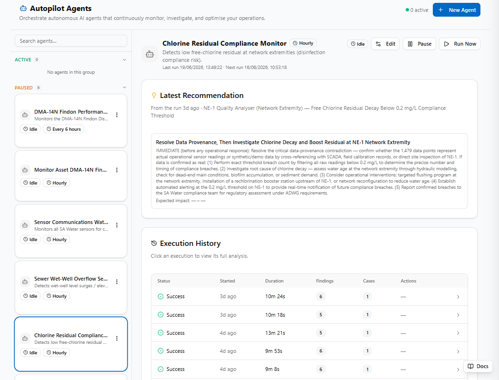Viewport: 499px width, 380px height.
Task: Expand the 10m 24s execution row chevron
Action: point(458,297)
